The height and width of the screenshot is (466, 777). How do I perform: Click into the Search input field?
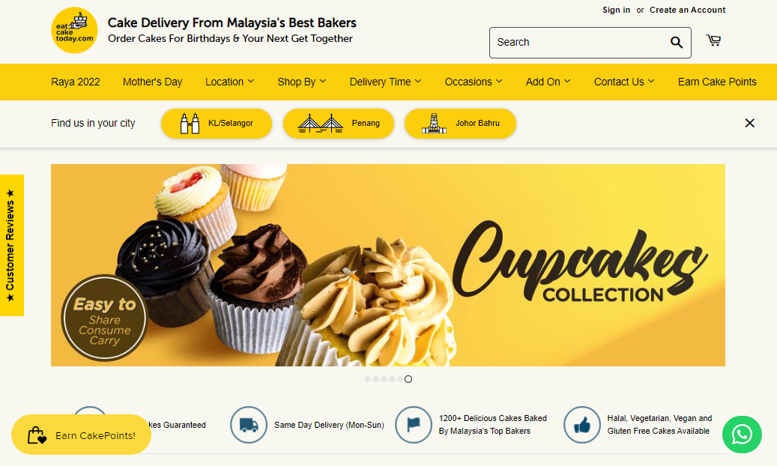(580, 43)
